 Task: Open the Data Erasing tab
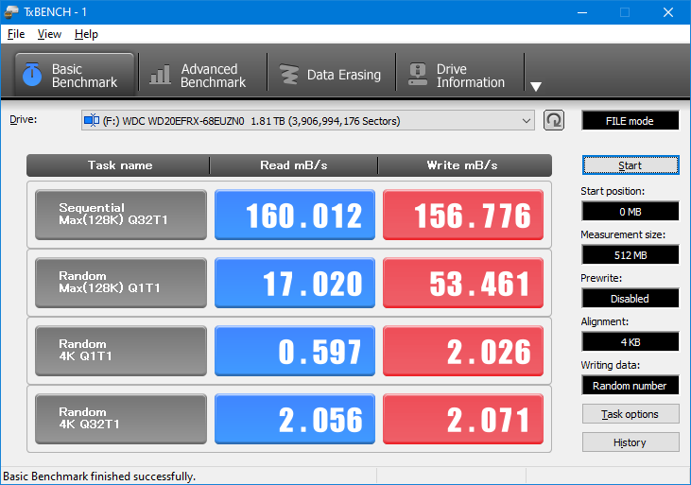coord(332,75)
